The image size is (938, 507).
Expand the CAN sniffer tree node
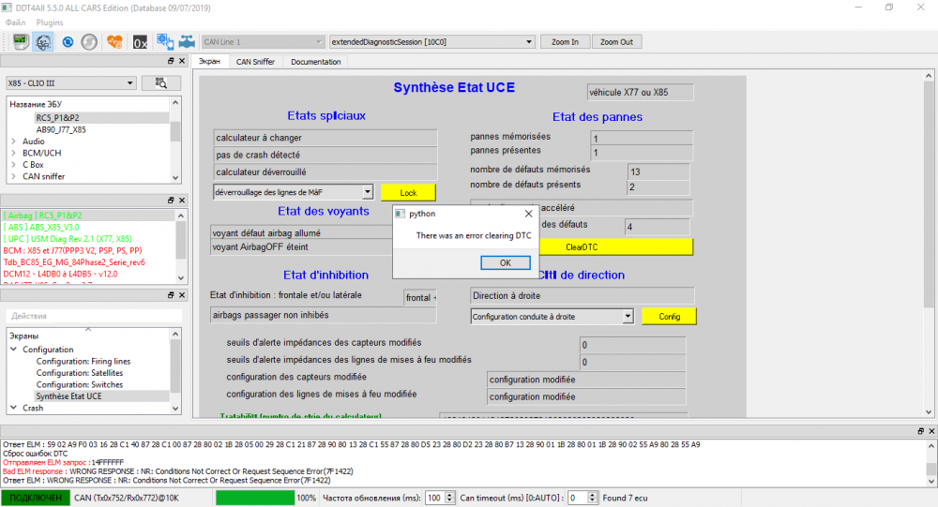point(14,176)
